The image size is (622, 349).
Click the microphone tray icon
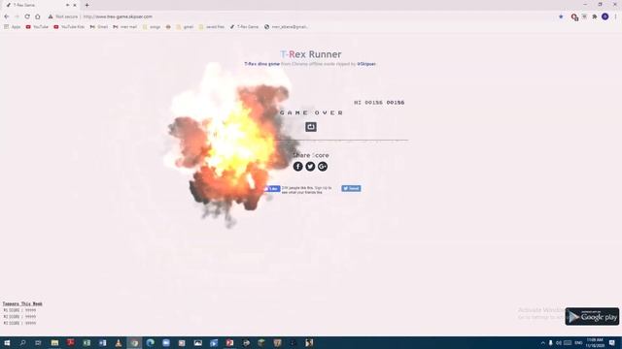(x=551, y=342)
